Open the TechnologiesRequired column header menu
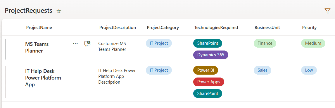335x108 pixels. (x=216, y=27)
